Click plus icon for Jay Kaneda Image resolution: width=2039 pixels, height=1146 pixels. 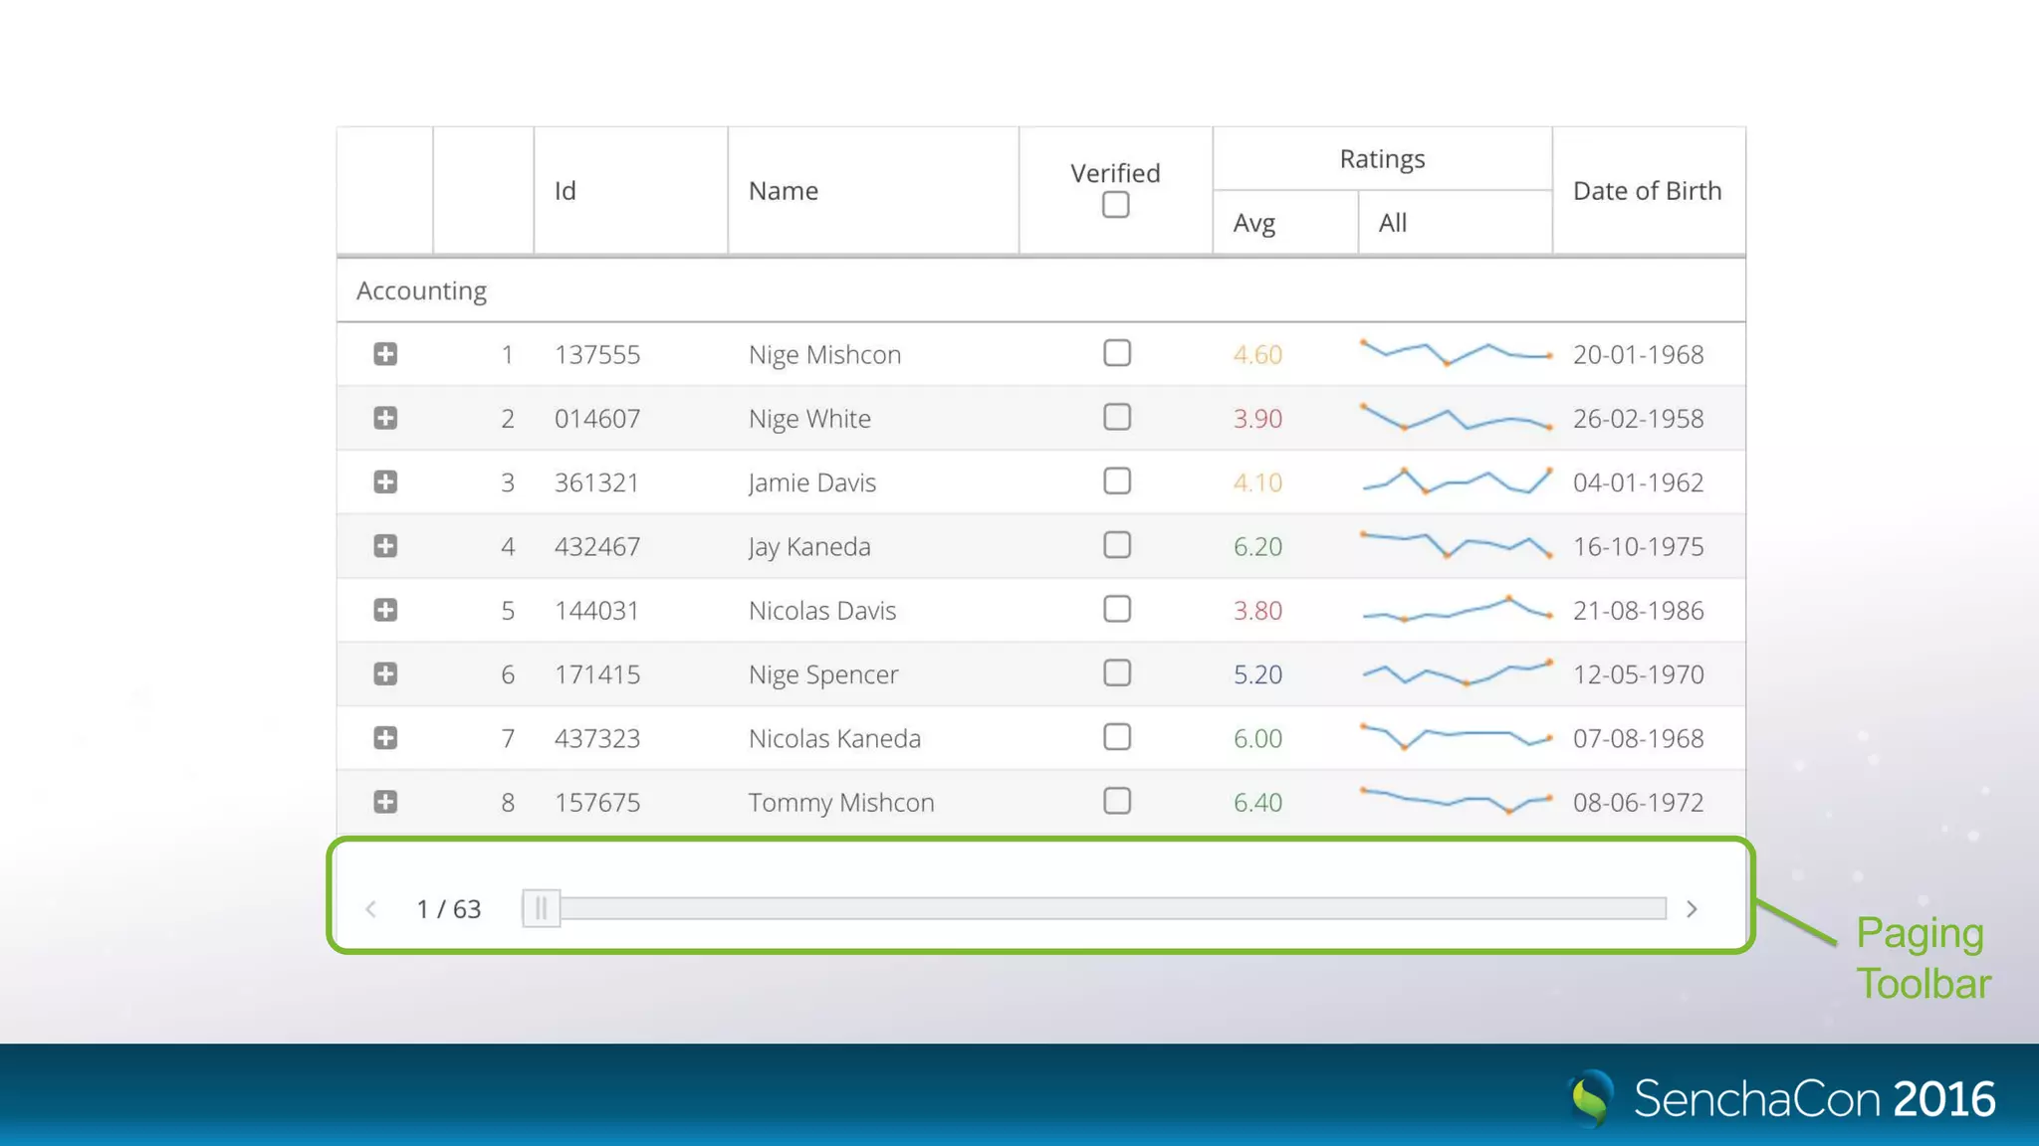tap(385, 546)
